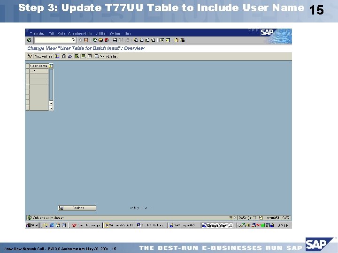
Task: Click the green Back arrow icon
Action: coord(95,40)
